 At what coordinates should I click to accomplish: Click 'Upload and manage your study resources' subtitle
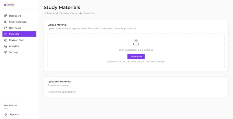[69, 13]
